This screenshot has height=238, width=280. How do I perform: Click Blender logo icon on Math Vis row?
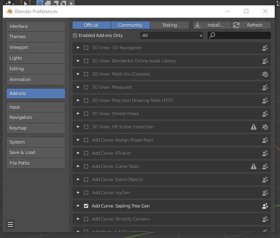coord(265,74)
